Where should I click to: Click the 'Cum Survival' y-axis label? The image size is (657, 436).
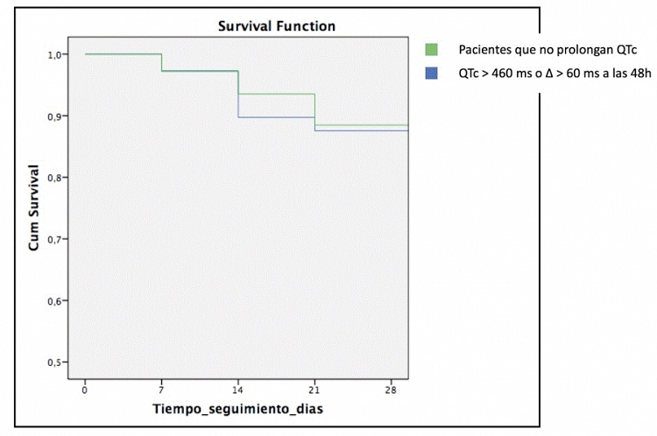coord(34,208)
